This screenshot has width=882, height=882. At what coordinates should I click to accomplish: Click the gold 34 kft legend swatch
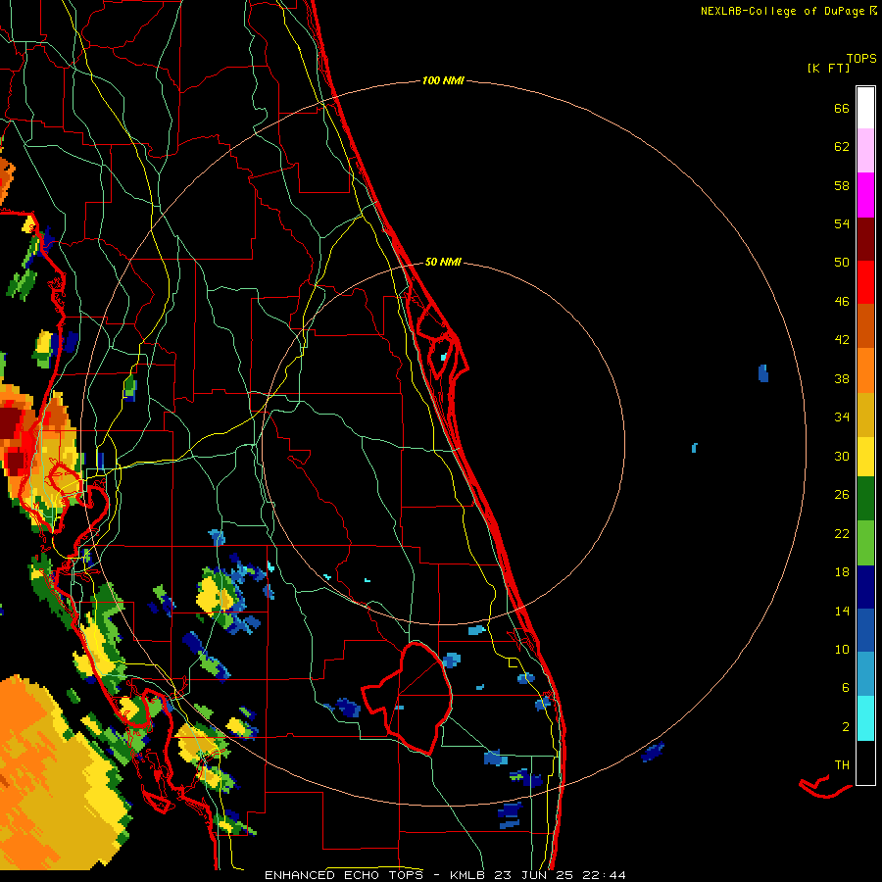click(x=865, y=415)
